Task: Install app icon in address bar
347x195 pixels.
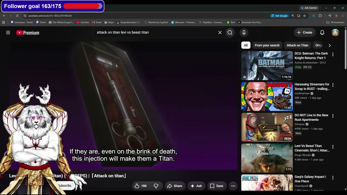Action: [299, 16]
